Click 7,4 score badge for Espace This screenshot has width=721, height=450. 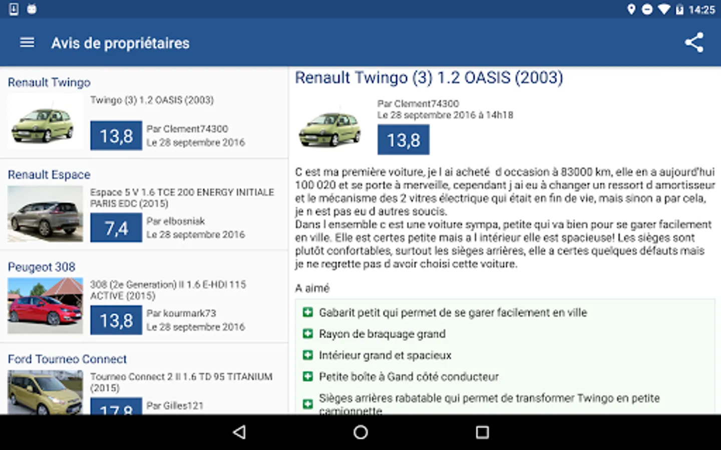(116, 228)
